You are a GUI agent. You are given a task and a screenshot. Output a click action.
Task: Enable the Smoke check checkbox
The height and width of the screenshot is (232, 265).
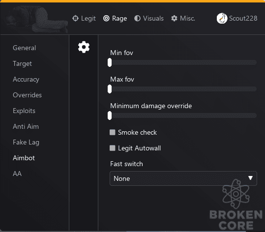tap(113, 132)
